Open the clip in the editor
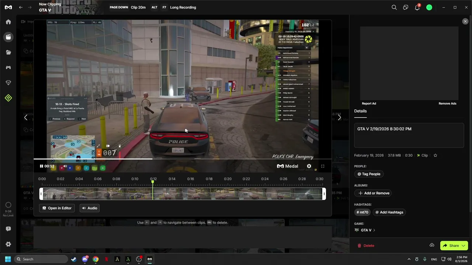Screen dimensions: 472x265 57,208
